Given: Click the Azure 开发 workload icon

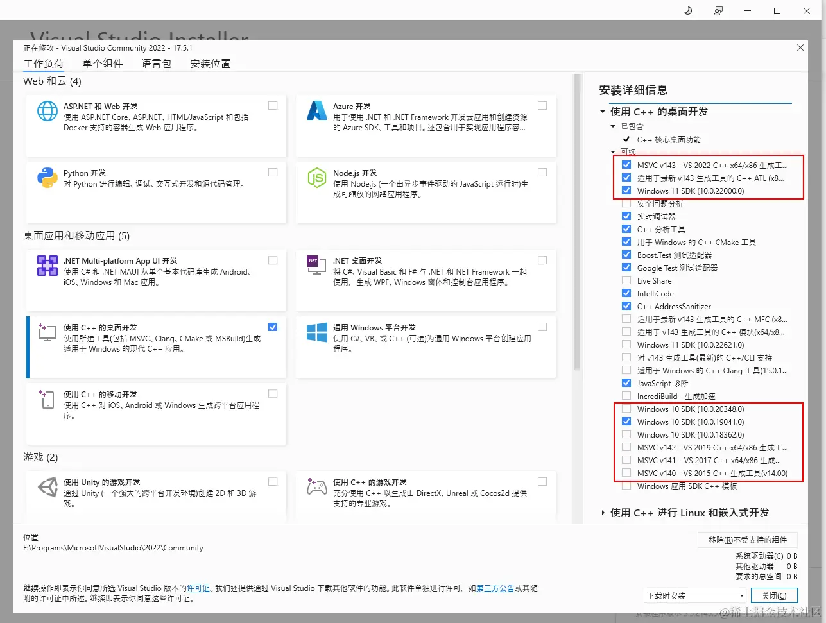Looking at the screenshot, I should tap(317, 111).
